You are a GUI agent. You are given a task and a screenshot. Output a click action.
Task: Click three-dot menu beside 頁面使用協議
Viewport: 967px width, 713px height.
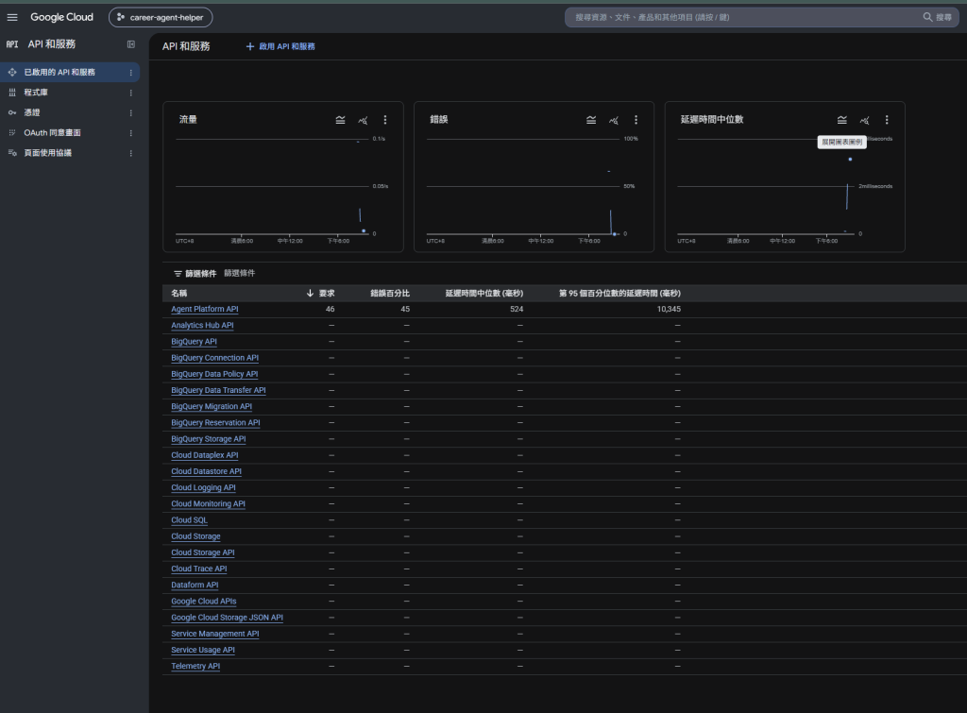point(130,153)
